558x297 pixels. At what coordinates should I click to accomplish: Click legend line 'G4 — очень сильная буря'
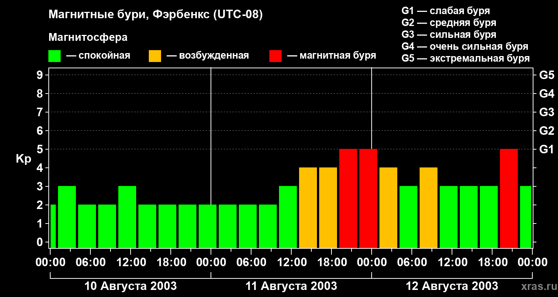(x=465, y=46)
